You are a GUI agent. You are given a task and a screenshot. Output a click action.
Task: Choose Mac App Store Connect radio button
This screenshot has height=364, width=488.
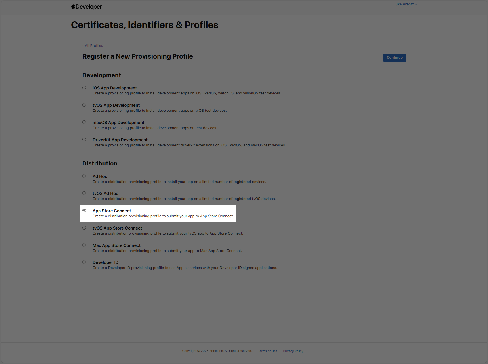pos(84,245)
